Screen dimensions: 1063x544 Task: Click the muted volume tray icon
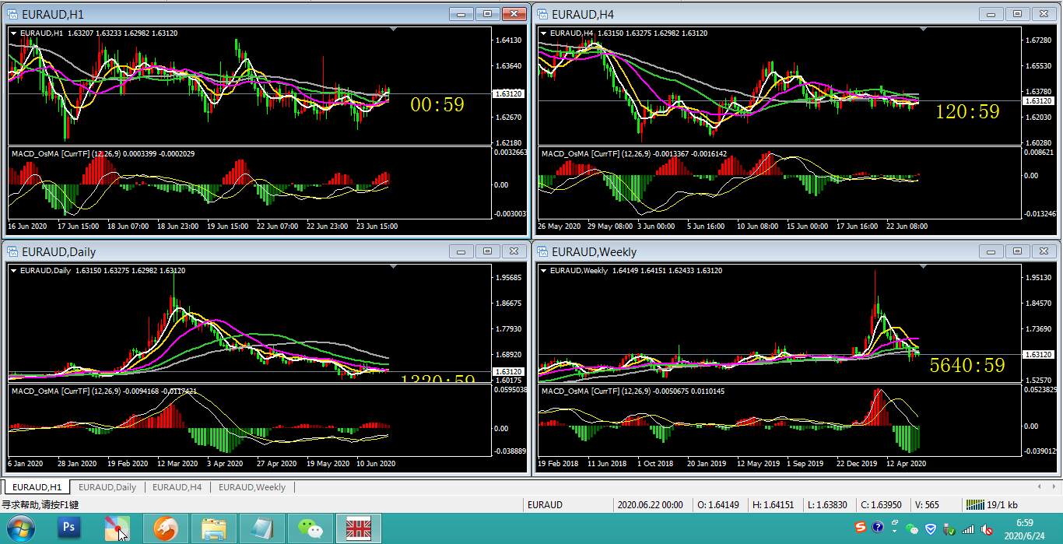pyautogui.click(x=987, y=528)
